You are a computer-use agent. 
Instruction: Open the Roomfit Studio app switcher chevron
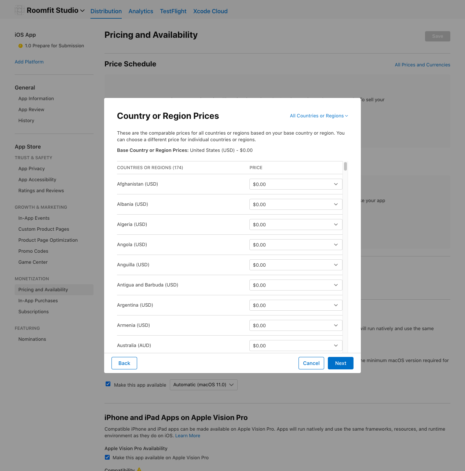tap(83, 11)
